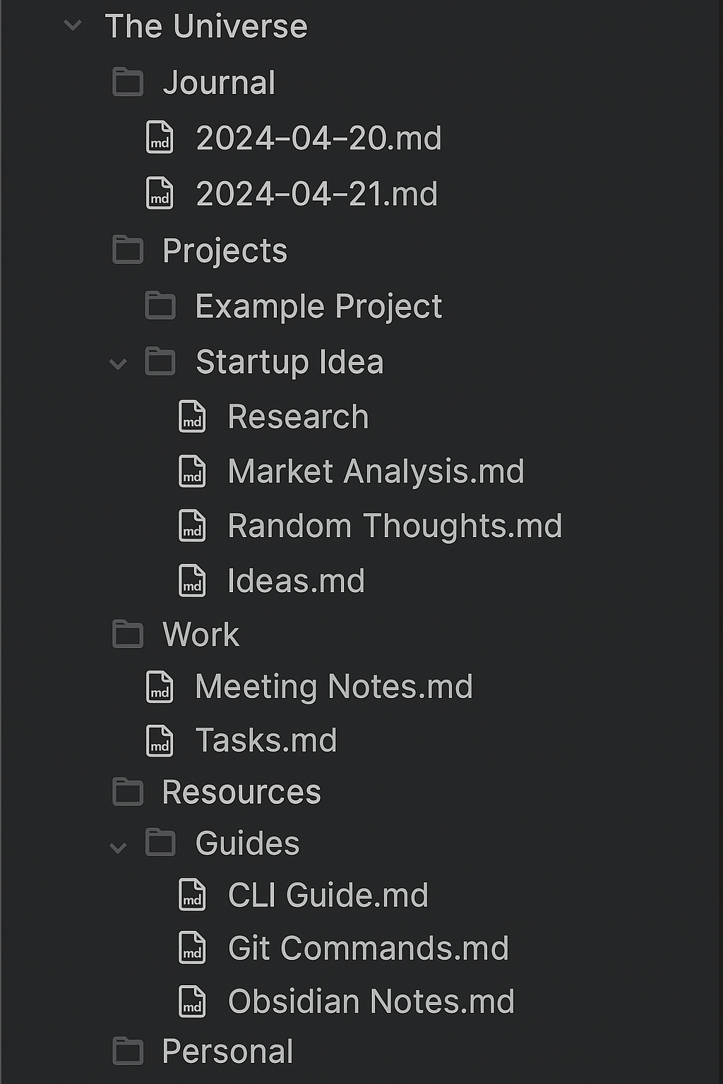Screen dimensions: 723x1084
Task: Click the Personal folder icon
Action: (128, 1051)
